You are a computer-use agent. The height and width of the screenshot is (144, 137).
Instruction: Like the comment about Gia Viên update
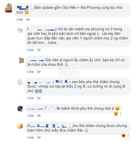point(20,20)
